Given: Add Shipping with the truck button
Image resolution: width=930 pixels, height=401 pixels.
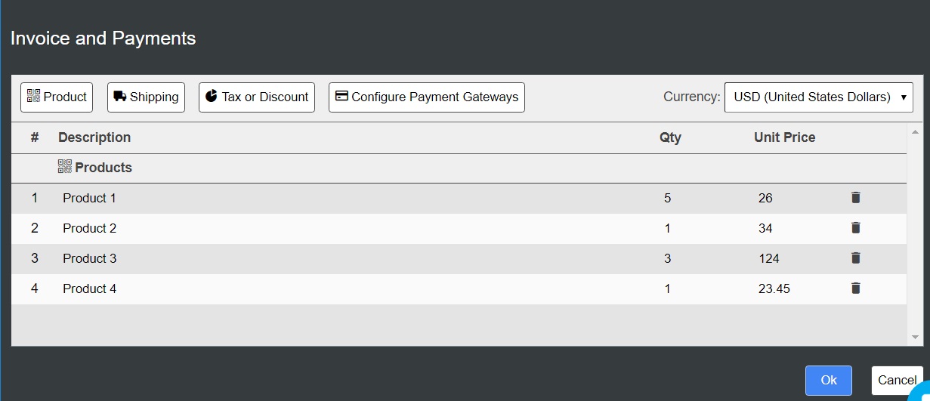Looking at the screenshot, I should click(x=146, y=97).
